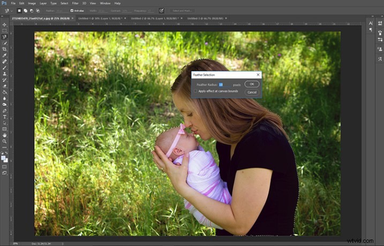Select the Clone Stamp tool
This screenshot has width=384, height=246.
click(x=4, y=74)
